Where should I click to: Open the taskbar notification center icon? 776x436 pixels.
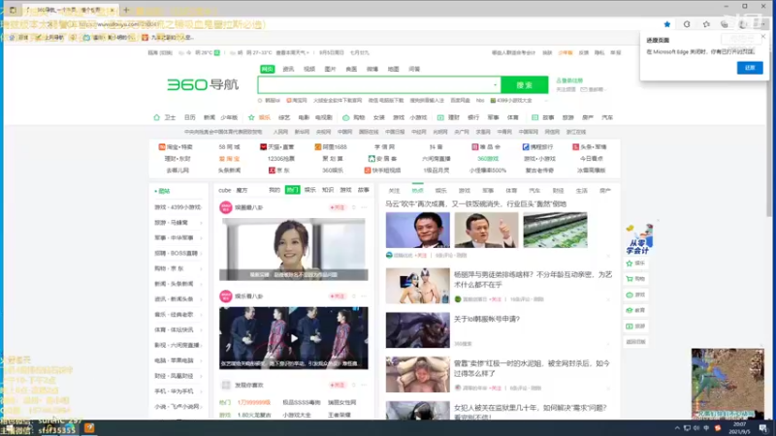click(763, 428)
